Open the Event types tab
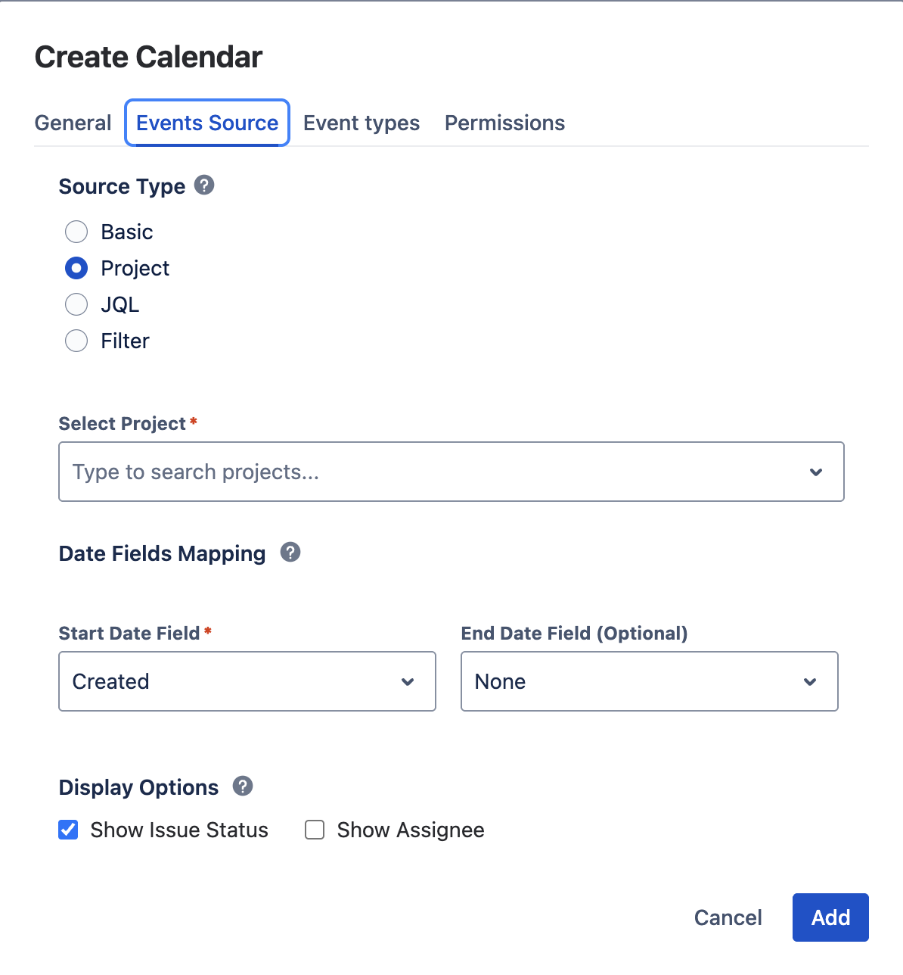The height and width of the screenshot is (975, 903). (x=361, y=122)
